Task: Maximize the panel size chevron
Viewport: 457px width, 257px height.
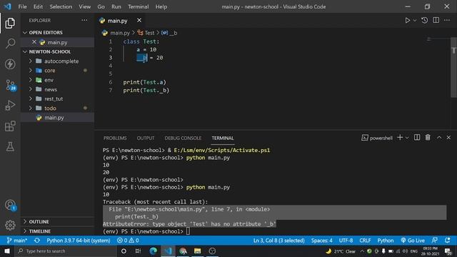Action: click(x=439, y=138)
